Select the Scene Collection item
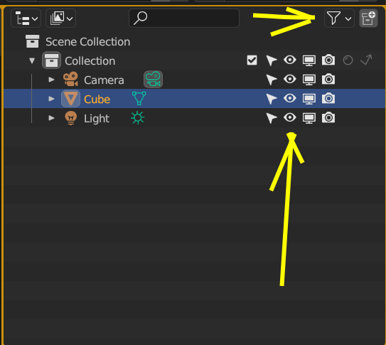Image resolution: width=386 pixels, height=345 pixels. (x=87, y=42)
